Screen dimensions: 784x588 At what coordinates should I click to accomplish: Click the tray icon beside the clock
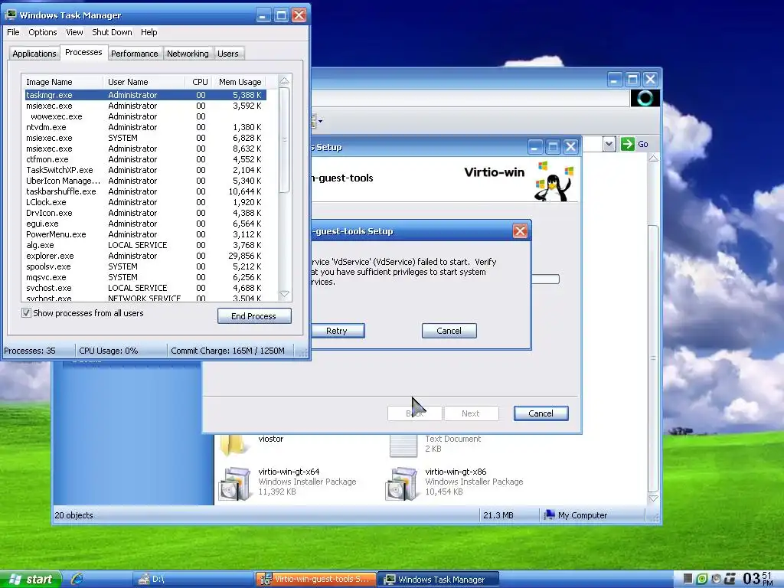point(730,579)
